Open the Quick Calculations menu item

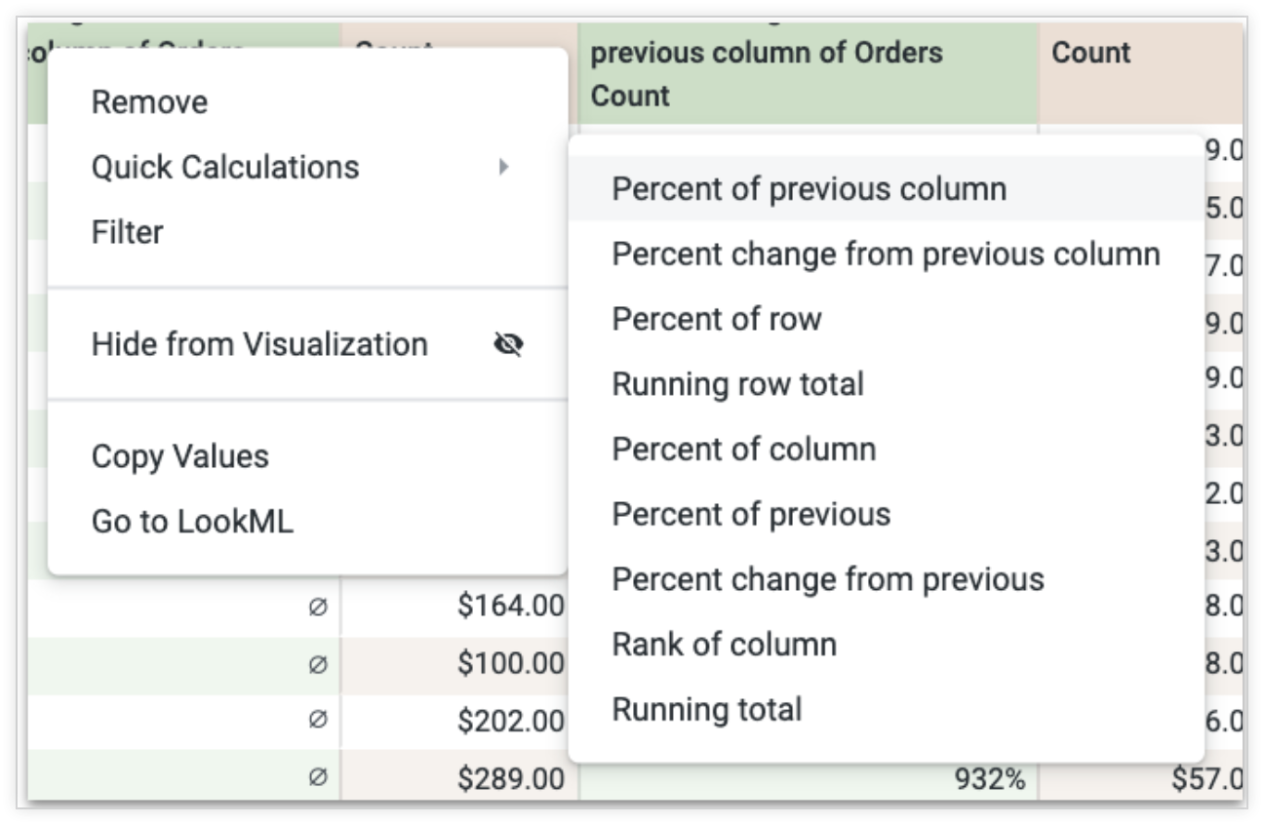(225, 167)
